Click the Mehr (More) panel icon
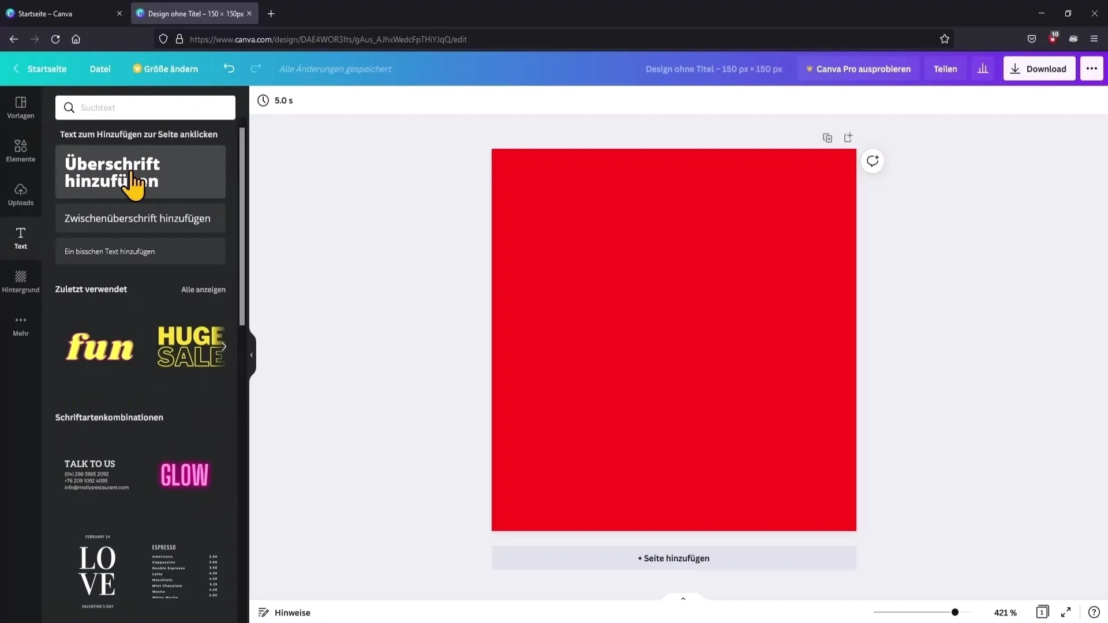 click(x=21, y=323)
